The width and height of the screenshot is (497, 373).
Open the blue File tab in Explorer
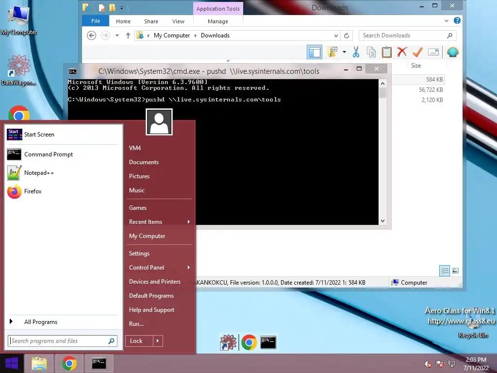[x=96, y=21]
